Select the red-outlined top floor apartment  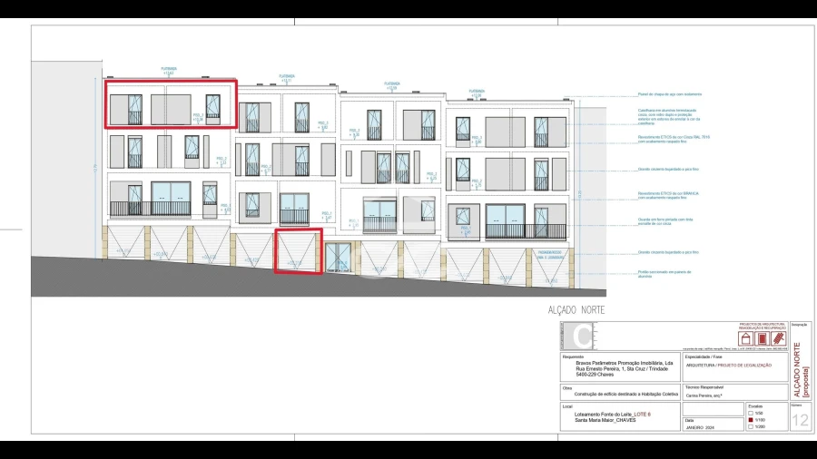click(x=172, y=104)
